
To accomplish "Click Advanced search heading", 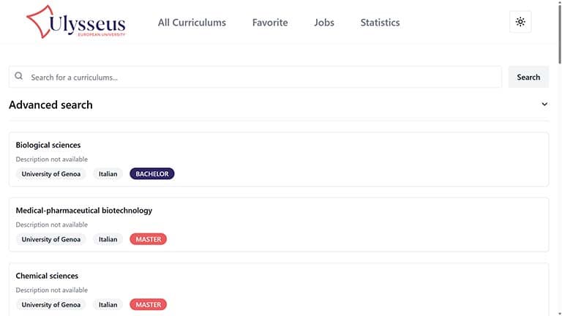I will (x=50, y=105).
